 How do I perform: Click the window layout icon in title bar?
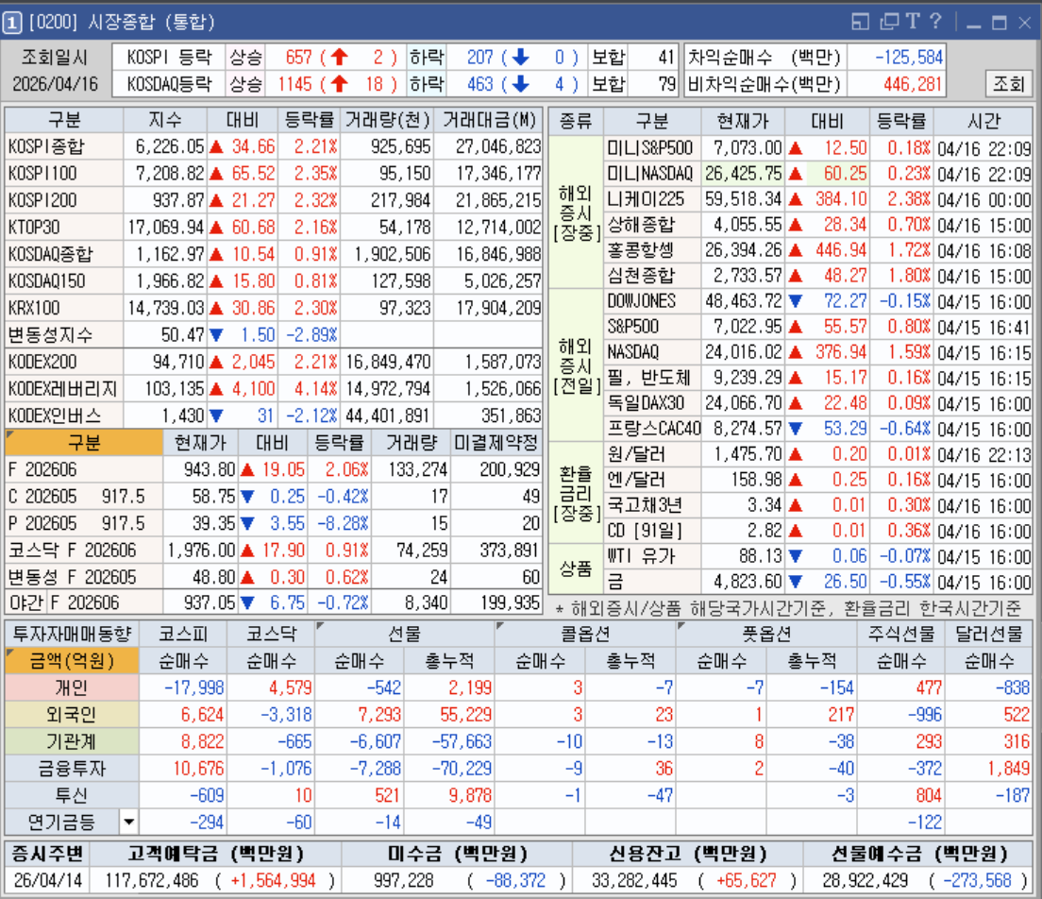pos(860,22)
